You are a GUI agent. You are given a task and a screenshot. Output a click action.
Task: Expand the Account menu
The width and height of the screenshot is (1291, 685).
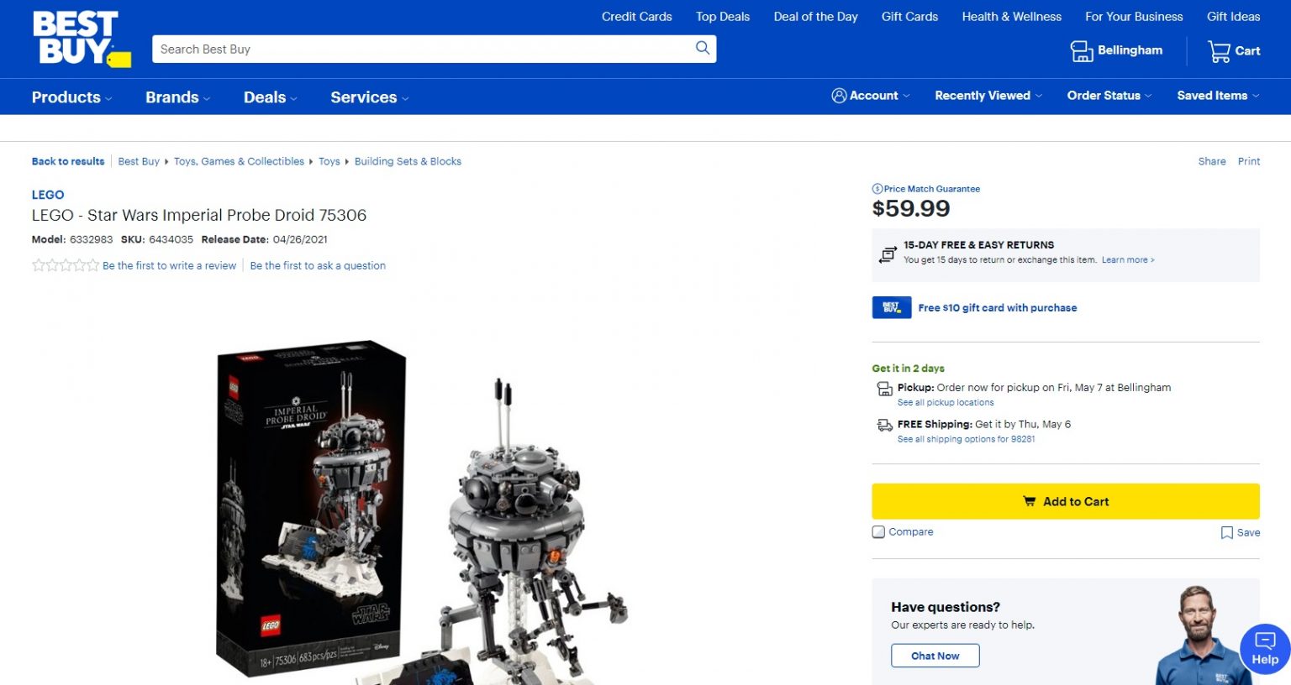[870, 96]
